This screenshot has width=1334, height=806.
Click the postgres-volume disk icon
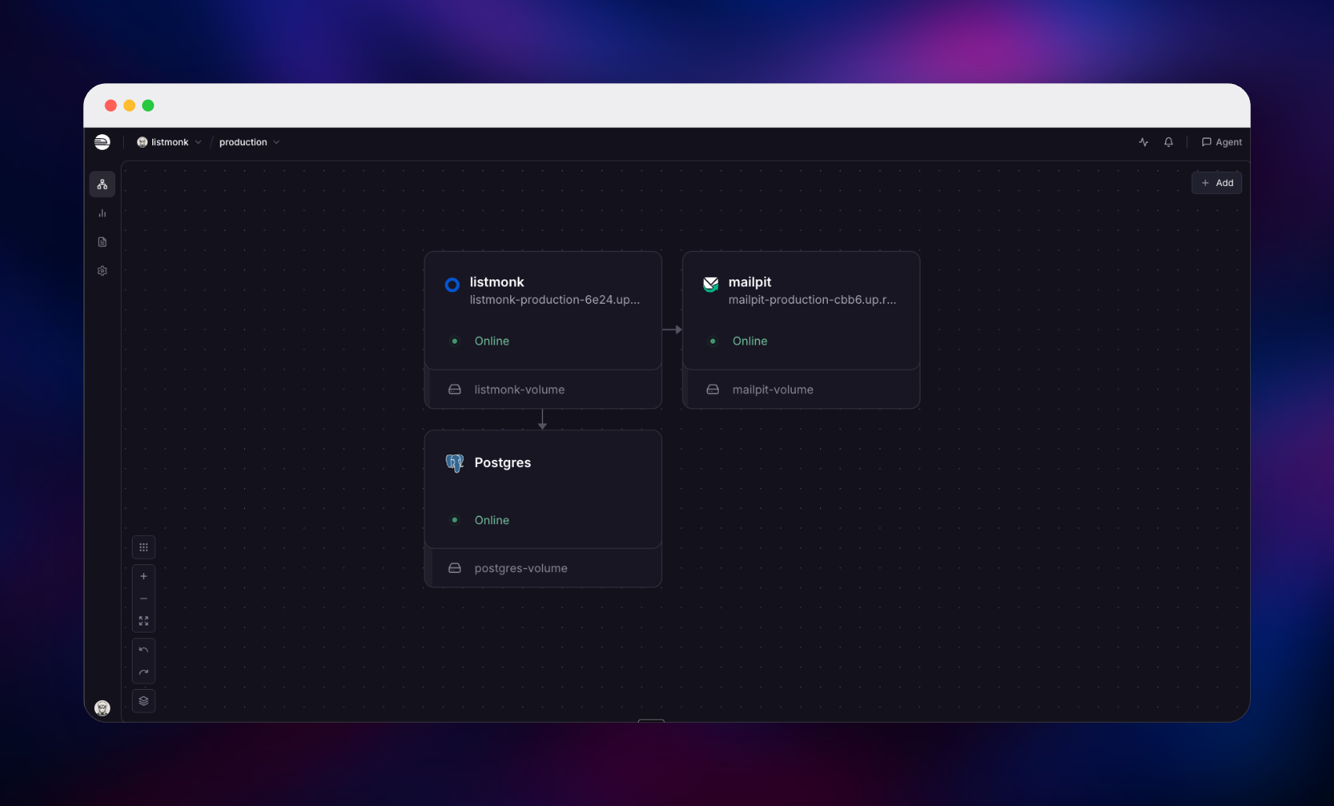pos(454,568)
